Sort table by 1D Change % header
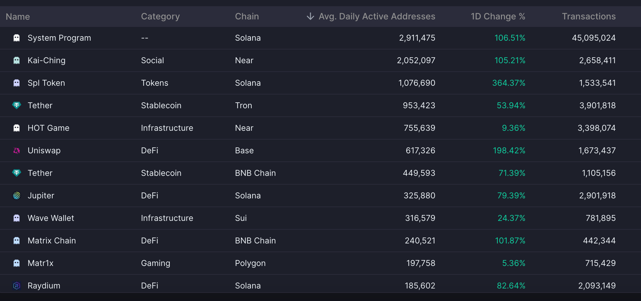Image resolution: width=641 pixels, height=301 pixels. (x=498, y=16)
